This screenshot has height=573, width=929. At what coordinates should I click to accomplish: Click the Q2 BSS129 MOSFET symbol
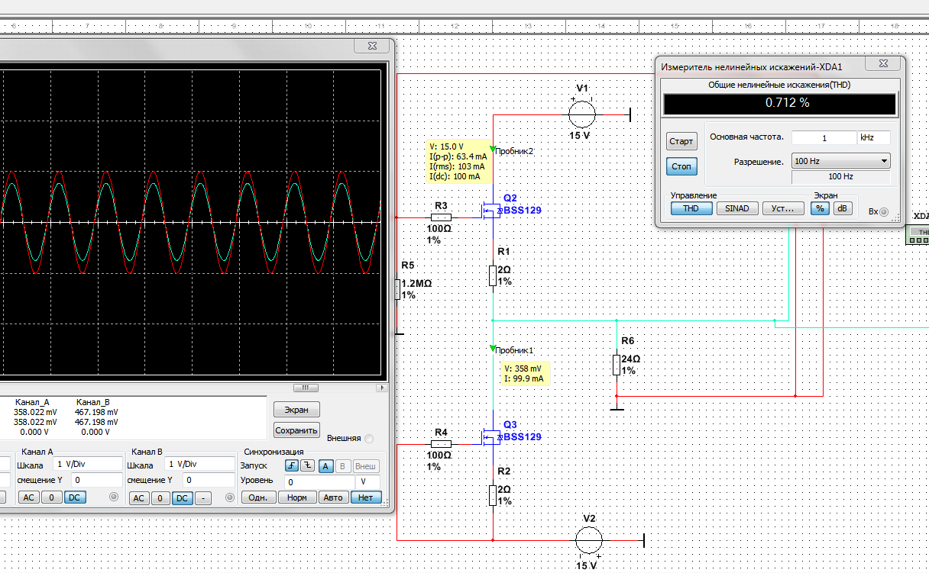click(x=489, y=210)
